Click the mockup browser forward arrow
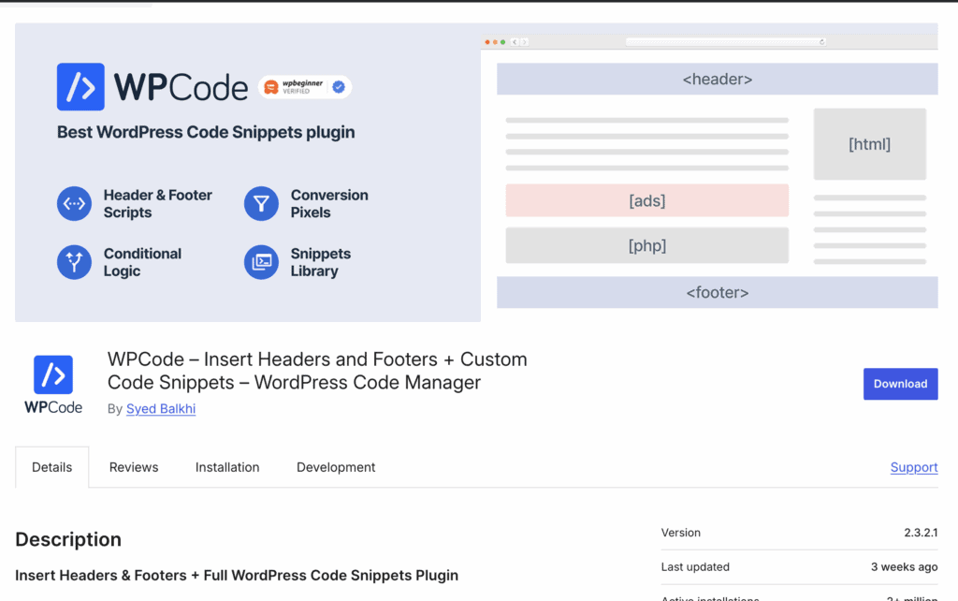The image size is (958, 601). tap(524, 42)
